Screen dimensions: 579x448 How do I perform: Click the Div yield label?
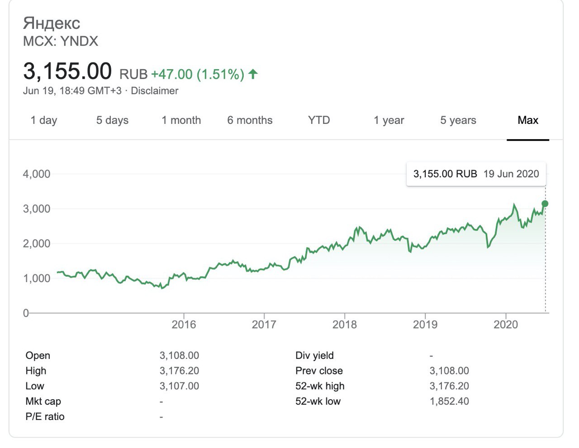(x=314, y=356)
